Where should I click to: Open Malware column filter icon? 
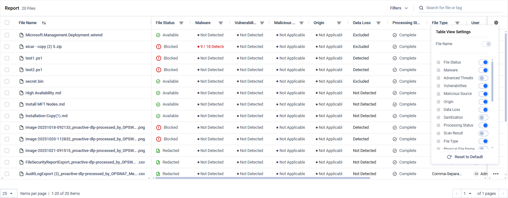[x=221, y=23]
